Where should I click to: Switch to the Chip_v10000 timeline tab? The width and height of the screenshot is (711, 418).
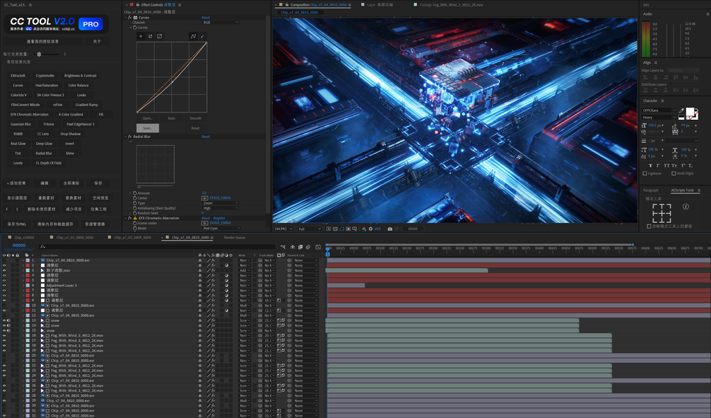click(23, 238)
